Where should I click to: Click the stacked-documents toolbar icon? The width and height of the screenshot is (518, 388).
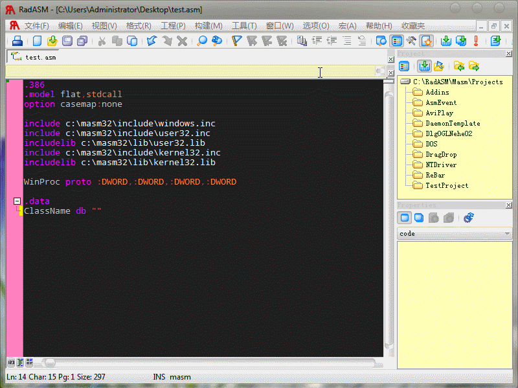302,41
